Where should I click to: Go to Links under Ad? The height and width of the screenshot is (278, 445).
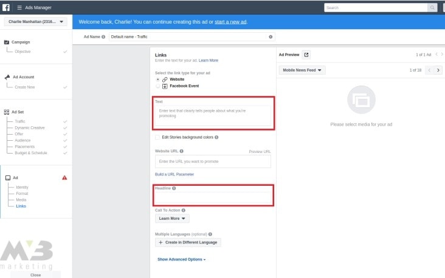[x=21, y=206]
